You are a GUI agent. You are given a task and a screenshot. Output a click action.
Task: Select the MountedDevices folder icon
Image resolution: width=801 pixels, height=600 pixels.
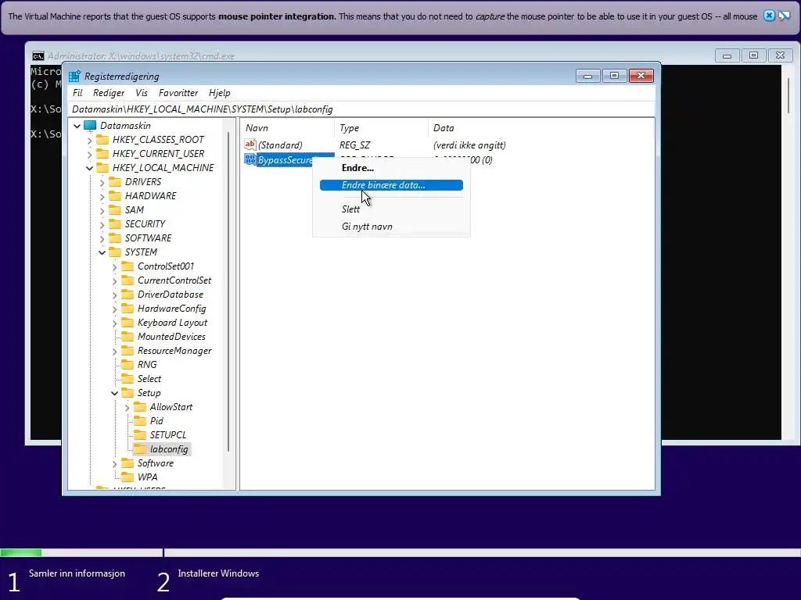pos(128,337)
